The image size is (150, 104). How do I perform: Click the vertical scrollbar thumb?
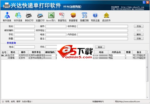coord(147,67)
